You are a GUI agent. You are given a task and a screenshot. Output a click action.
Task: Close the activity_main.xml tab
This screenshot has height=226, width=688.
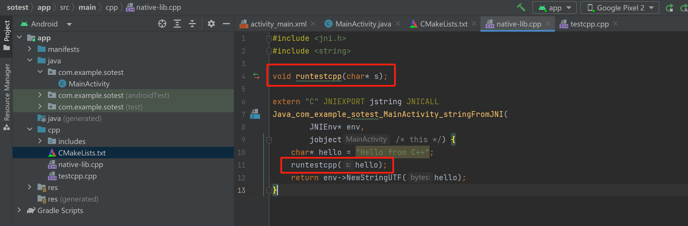pos(313,24)
